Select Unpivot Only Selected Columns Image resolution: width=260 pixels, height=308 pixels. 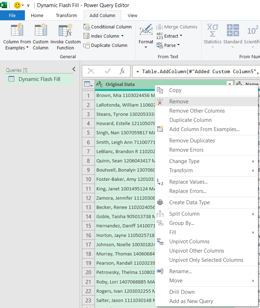207,260
